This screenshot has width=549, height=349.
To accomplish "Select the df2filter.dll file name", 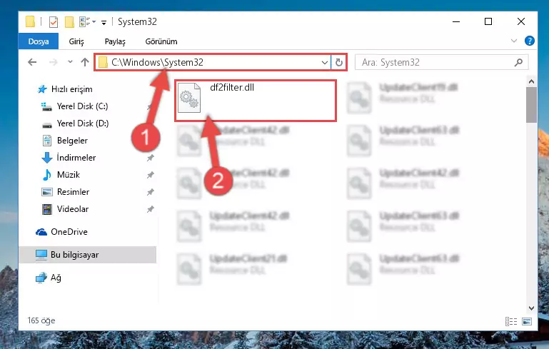I will (x=232, y=88).
